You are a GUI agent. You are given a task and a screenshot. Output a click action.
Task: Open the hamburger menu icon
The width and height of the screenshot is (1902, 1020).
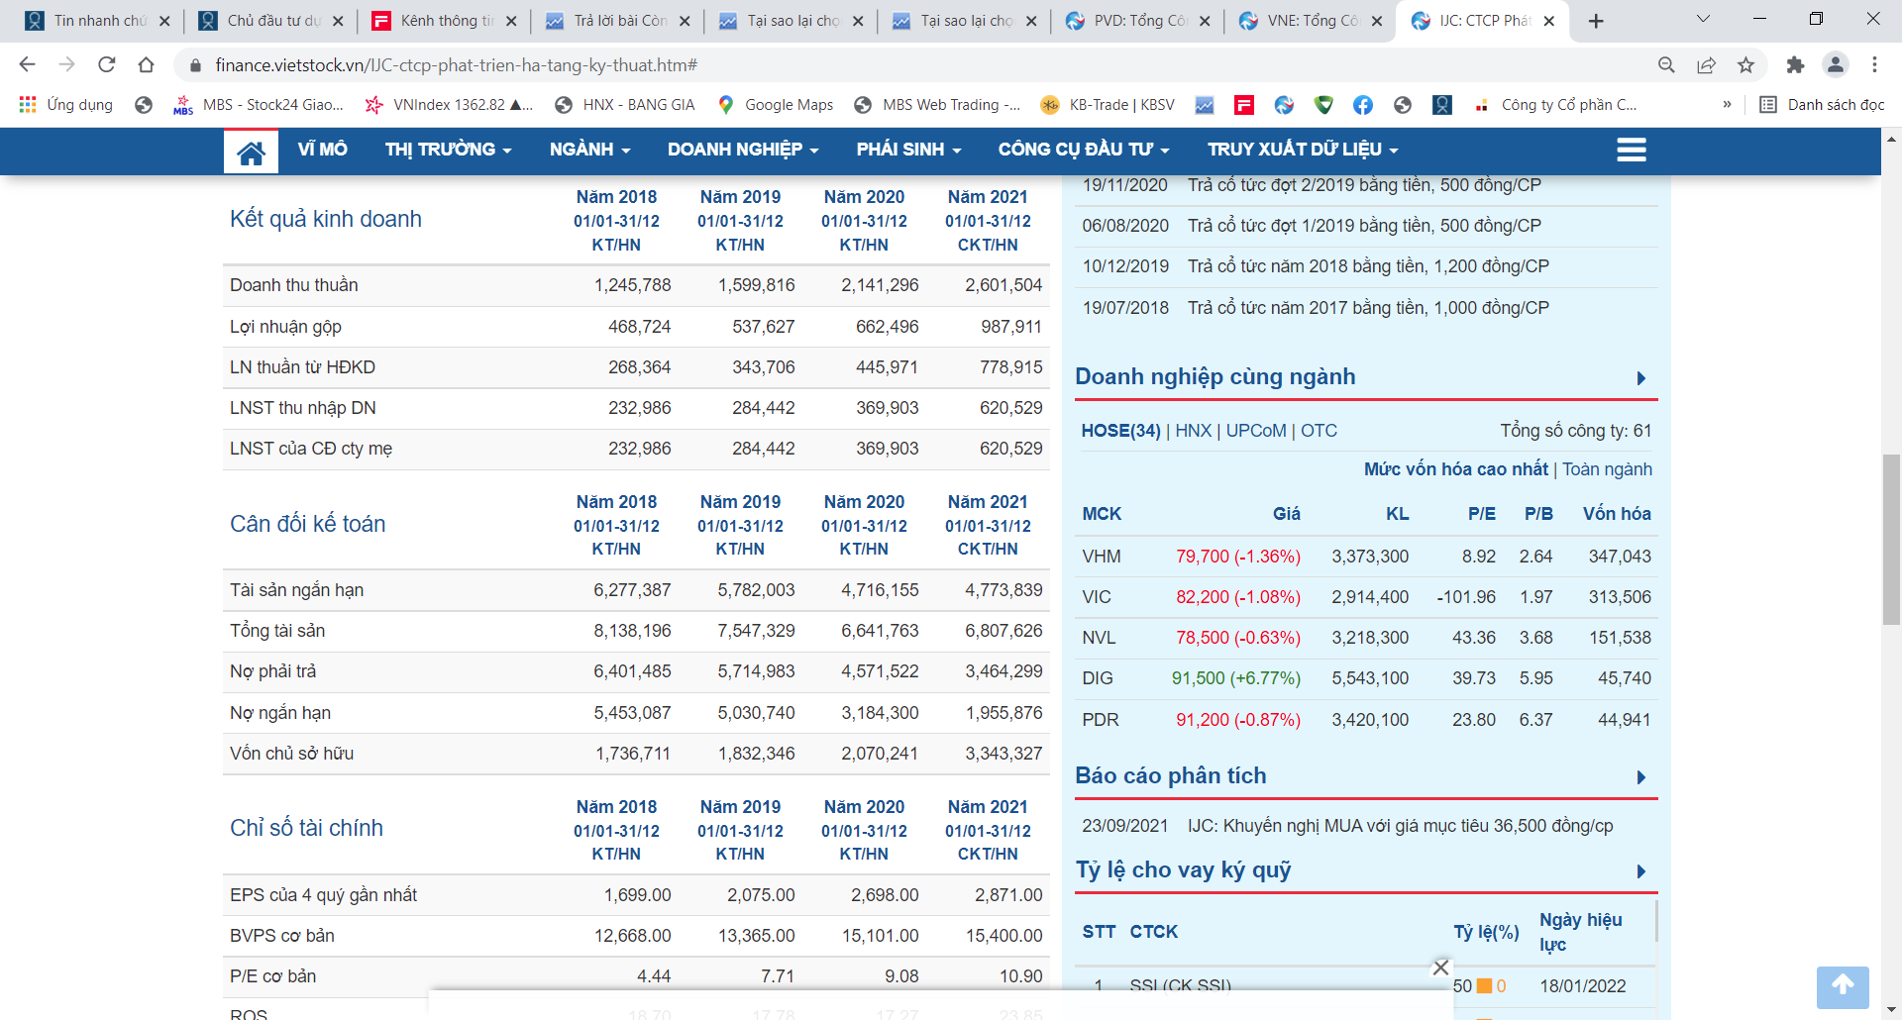point(1631,150)
